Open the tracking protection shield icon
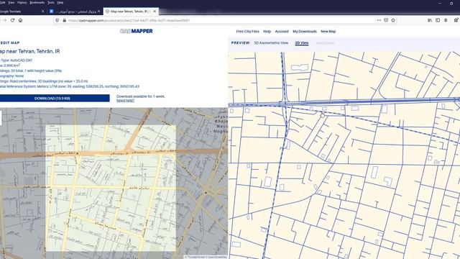Image resolution: width=460 pixels, height=259 pixels. click(57, 20)
